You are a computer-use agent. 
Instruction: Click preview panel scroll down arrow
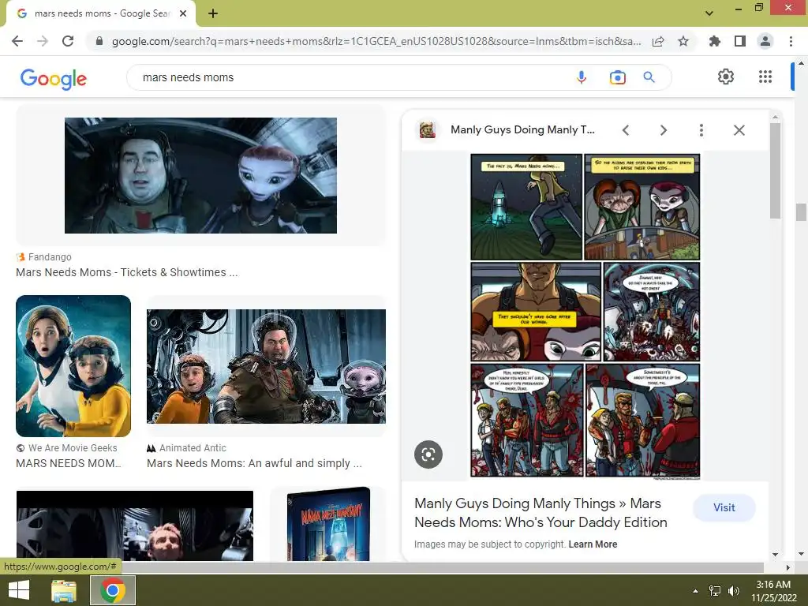(x=775, y=555)
